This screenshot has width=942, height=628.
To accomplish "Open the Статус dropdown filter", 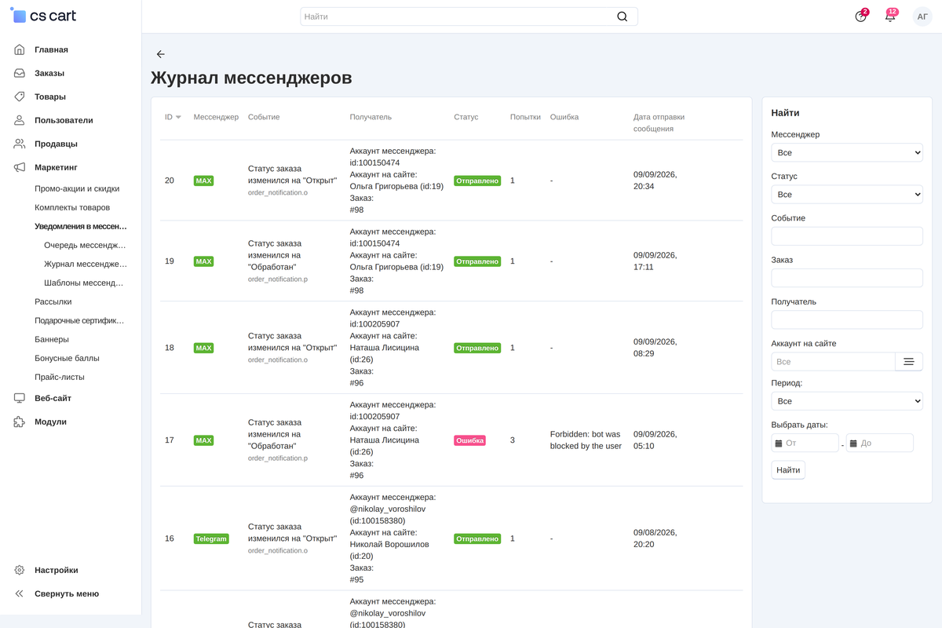I will (x=847, y=195).
